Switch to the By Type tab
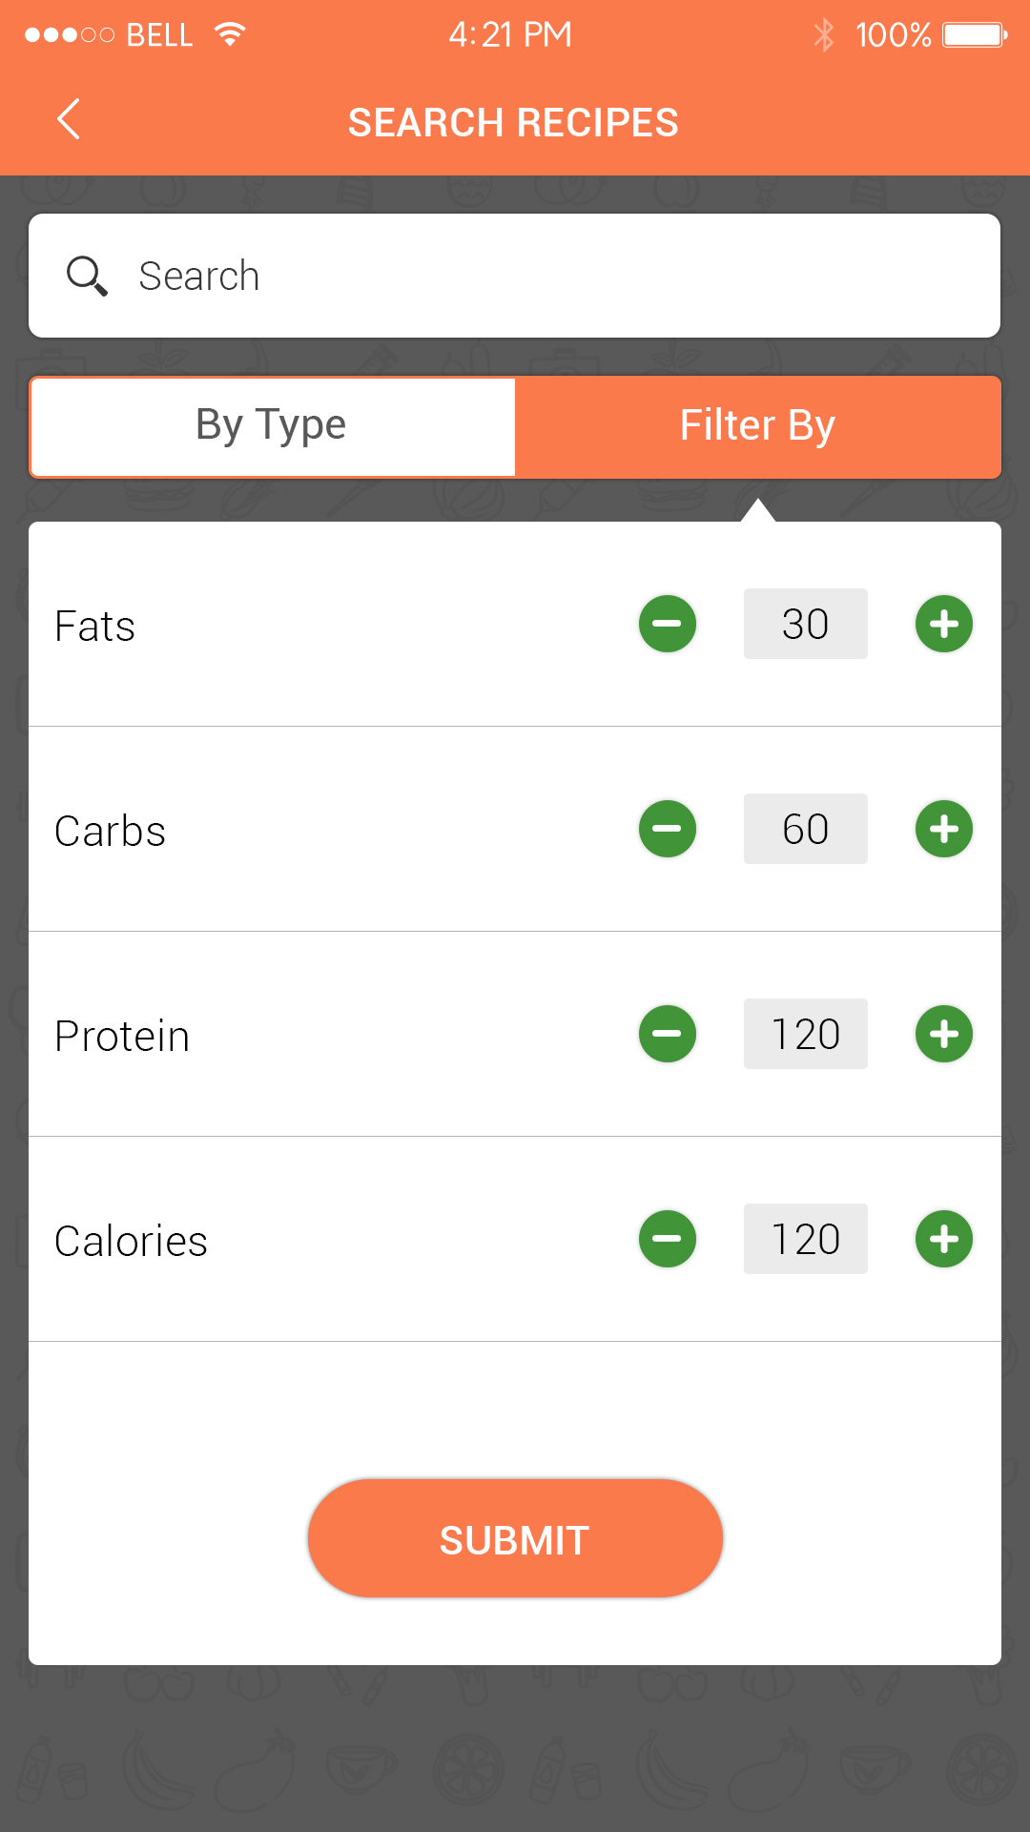This screenshot has height=1832, width=1030. click(273, 426)
